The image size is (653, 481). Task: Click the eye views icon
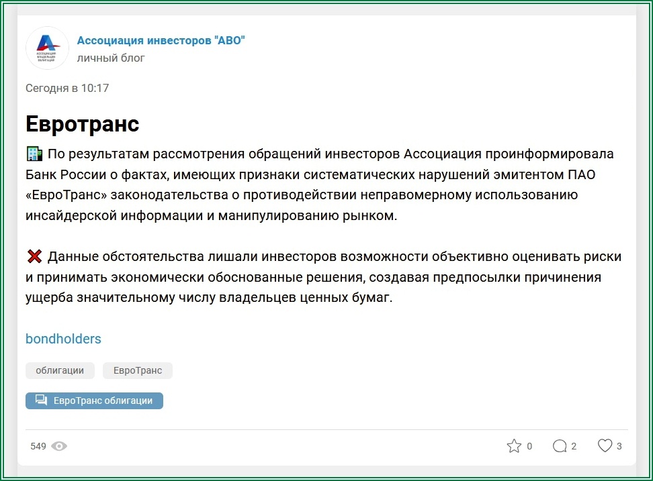(59, 446)
